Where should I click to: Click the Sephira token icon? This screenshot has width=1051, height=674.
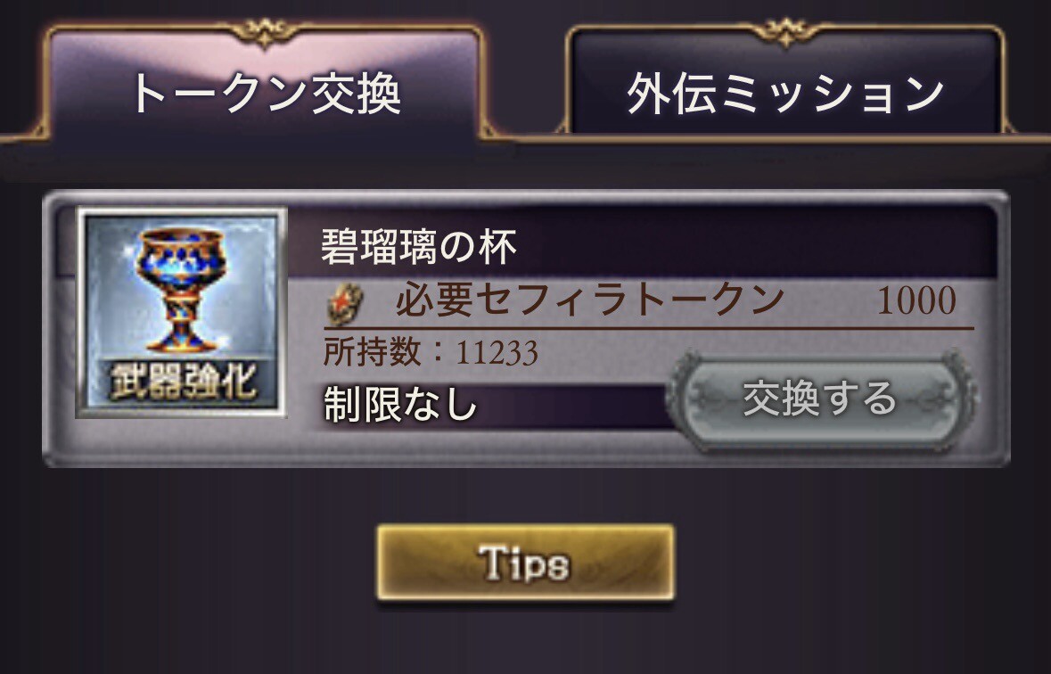pos(344,304)
